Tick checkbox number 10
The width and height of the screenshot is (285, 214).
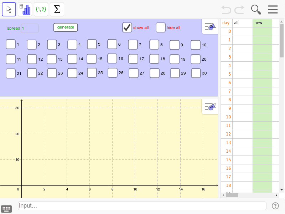(x=196, y=45)
